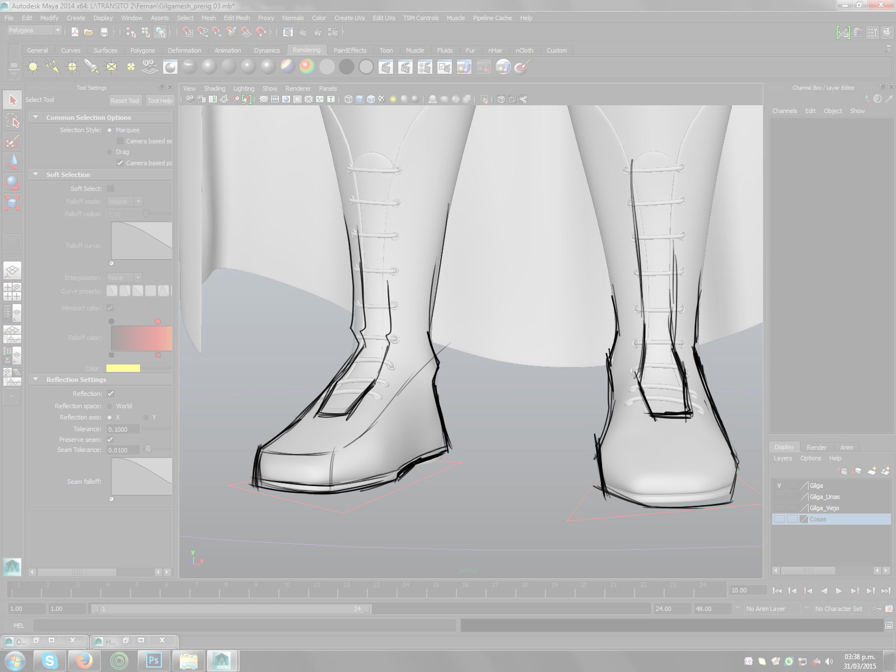Switch to the Polygons shelf tab

142,50
